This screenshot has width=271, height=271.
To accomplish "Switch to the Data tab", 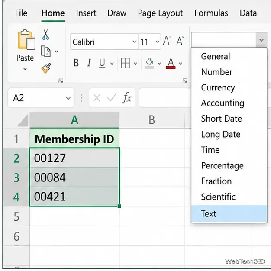I will [248, 13].
